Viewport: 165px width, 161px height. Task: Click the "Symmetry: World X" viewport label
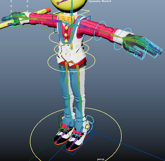(100, 1)
